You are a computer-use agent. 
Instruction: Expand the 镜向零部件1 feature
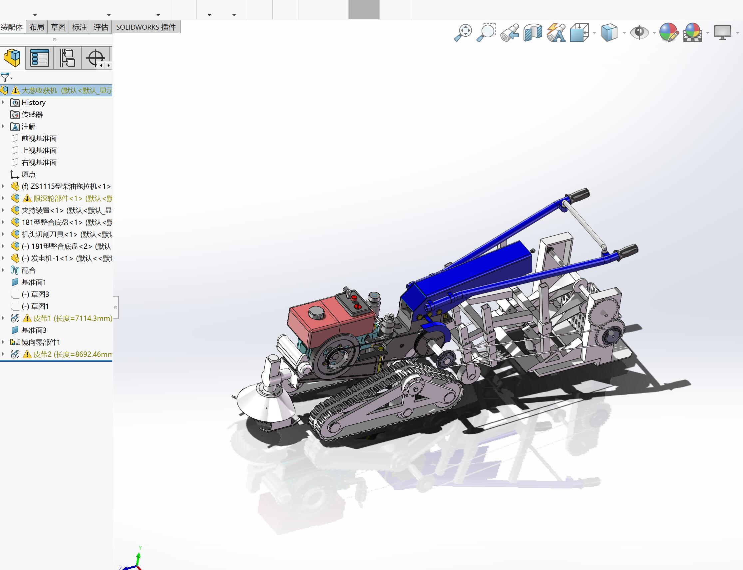(3, 342)
